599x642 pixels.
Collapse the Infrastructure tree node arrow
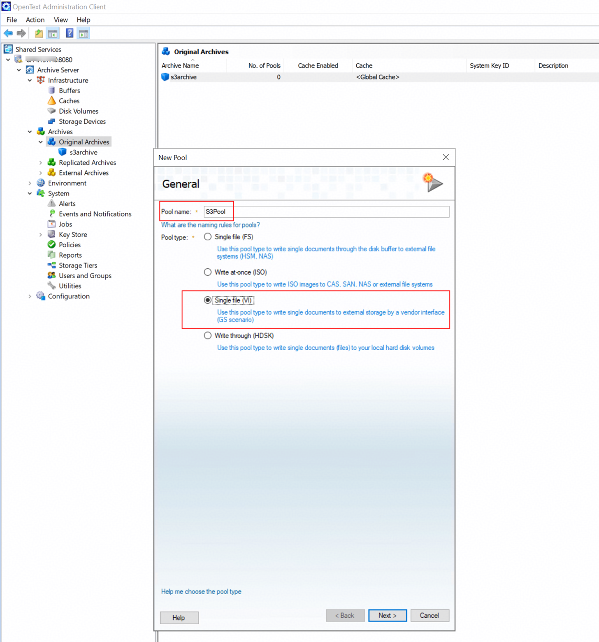30,80
